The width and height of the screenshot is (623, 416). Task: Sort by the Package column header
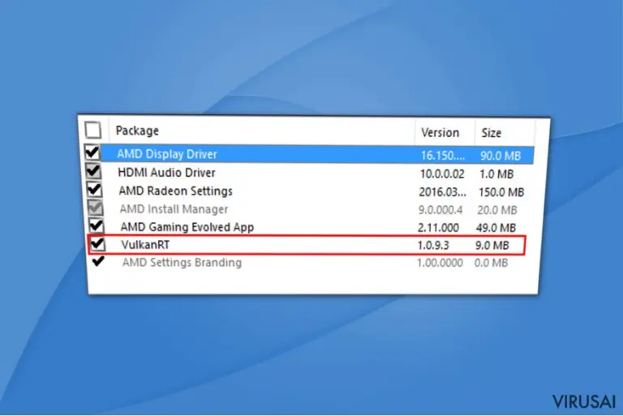pyautogui.click(x=137, y=131)
